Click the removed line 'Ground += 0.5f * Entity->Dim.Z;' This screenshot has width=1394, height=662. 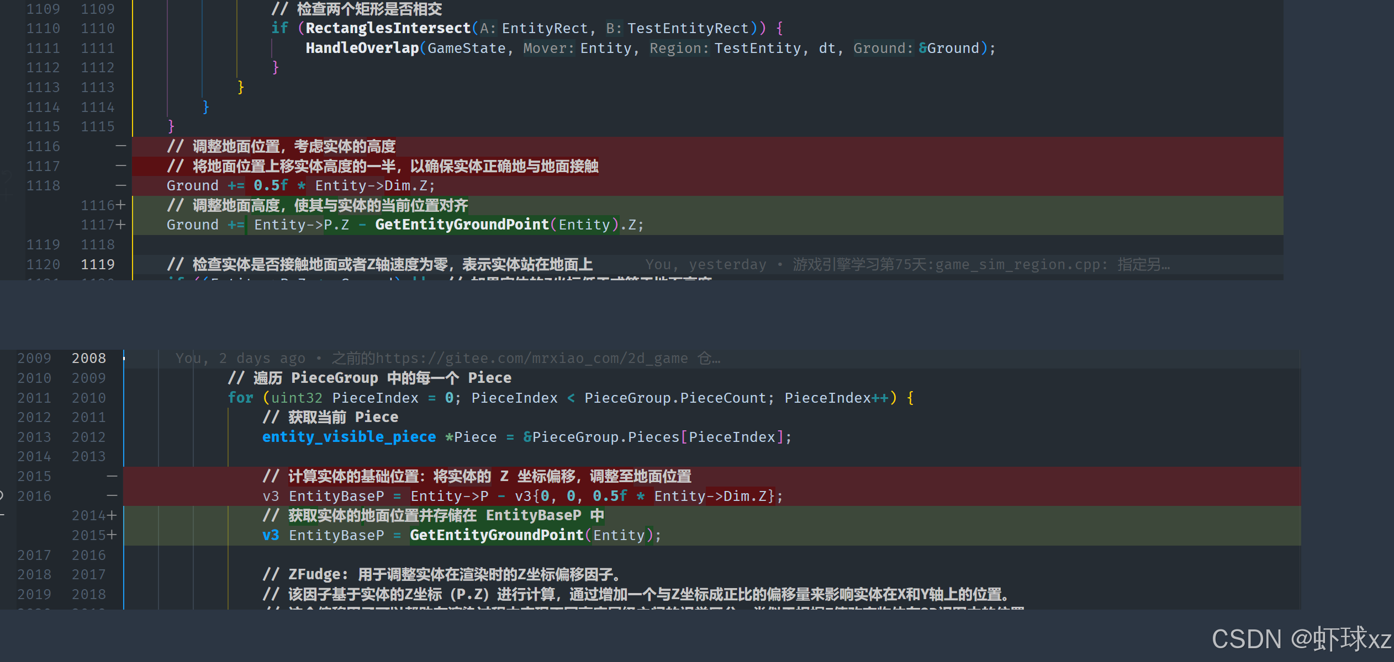[301, 185]
